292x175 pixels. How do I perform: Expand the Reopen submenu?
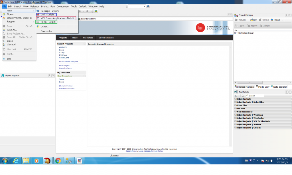click(19, 22)
